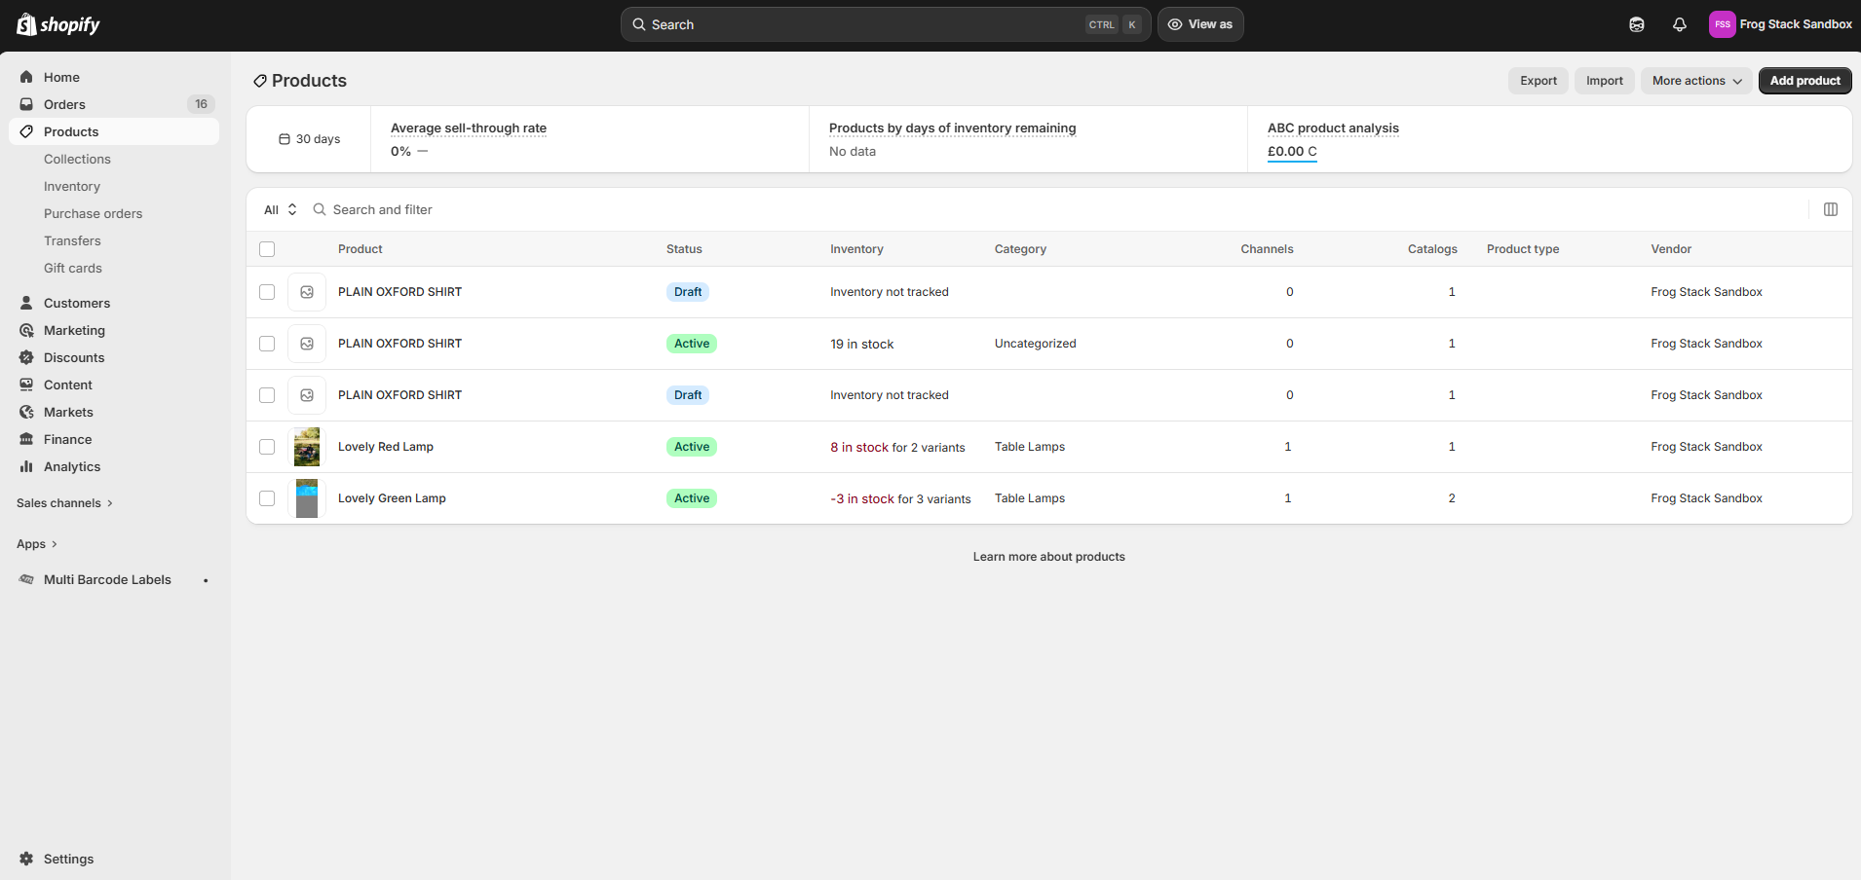Click the Export button
The height and width of the screenshot is (880, 1861).
[x=1538, y=81]
